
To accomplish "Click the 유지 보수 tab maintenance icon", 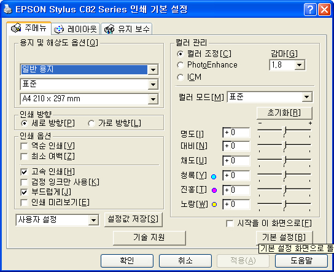I will click(109, 29).
